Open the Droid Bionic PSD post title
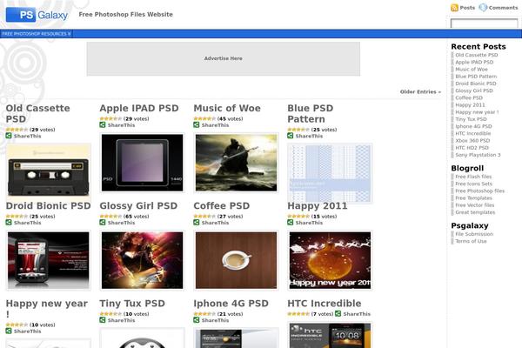 point(48,206)
